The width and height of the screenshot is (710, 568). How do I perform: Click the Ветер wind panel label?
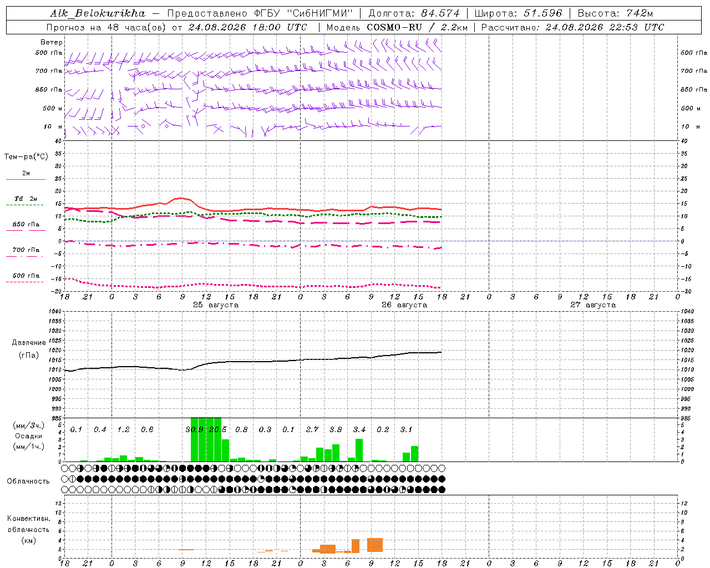tap(52, 42)
